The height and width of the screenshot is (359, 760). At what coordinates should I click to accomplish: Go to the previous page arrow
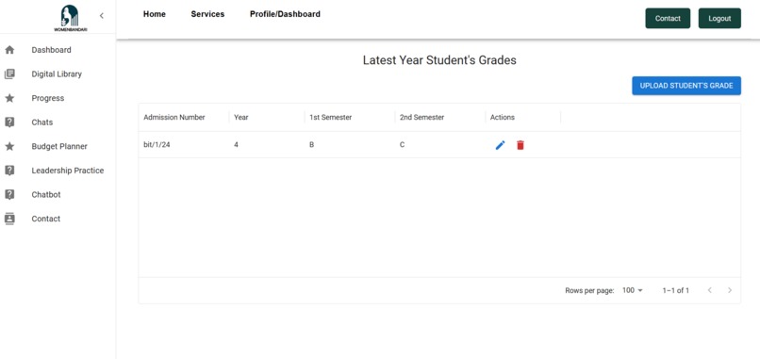pyautogui.click(x=710, y=290)
